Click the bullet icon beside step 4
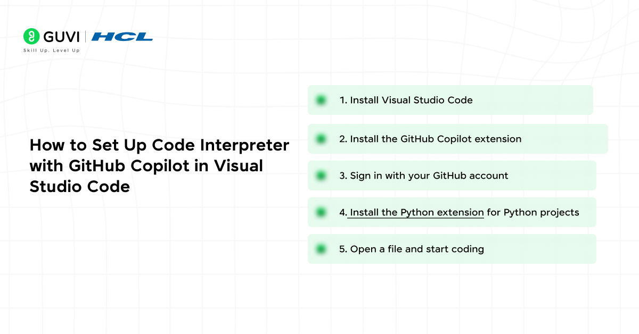The height and width of the screenshot is (334, 639). (x=321, y=212)
